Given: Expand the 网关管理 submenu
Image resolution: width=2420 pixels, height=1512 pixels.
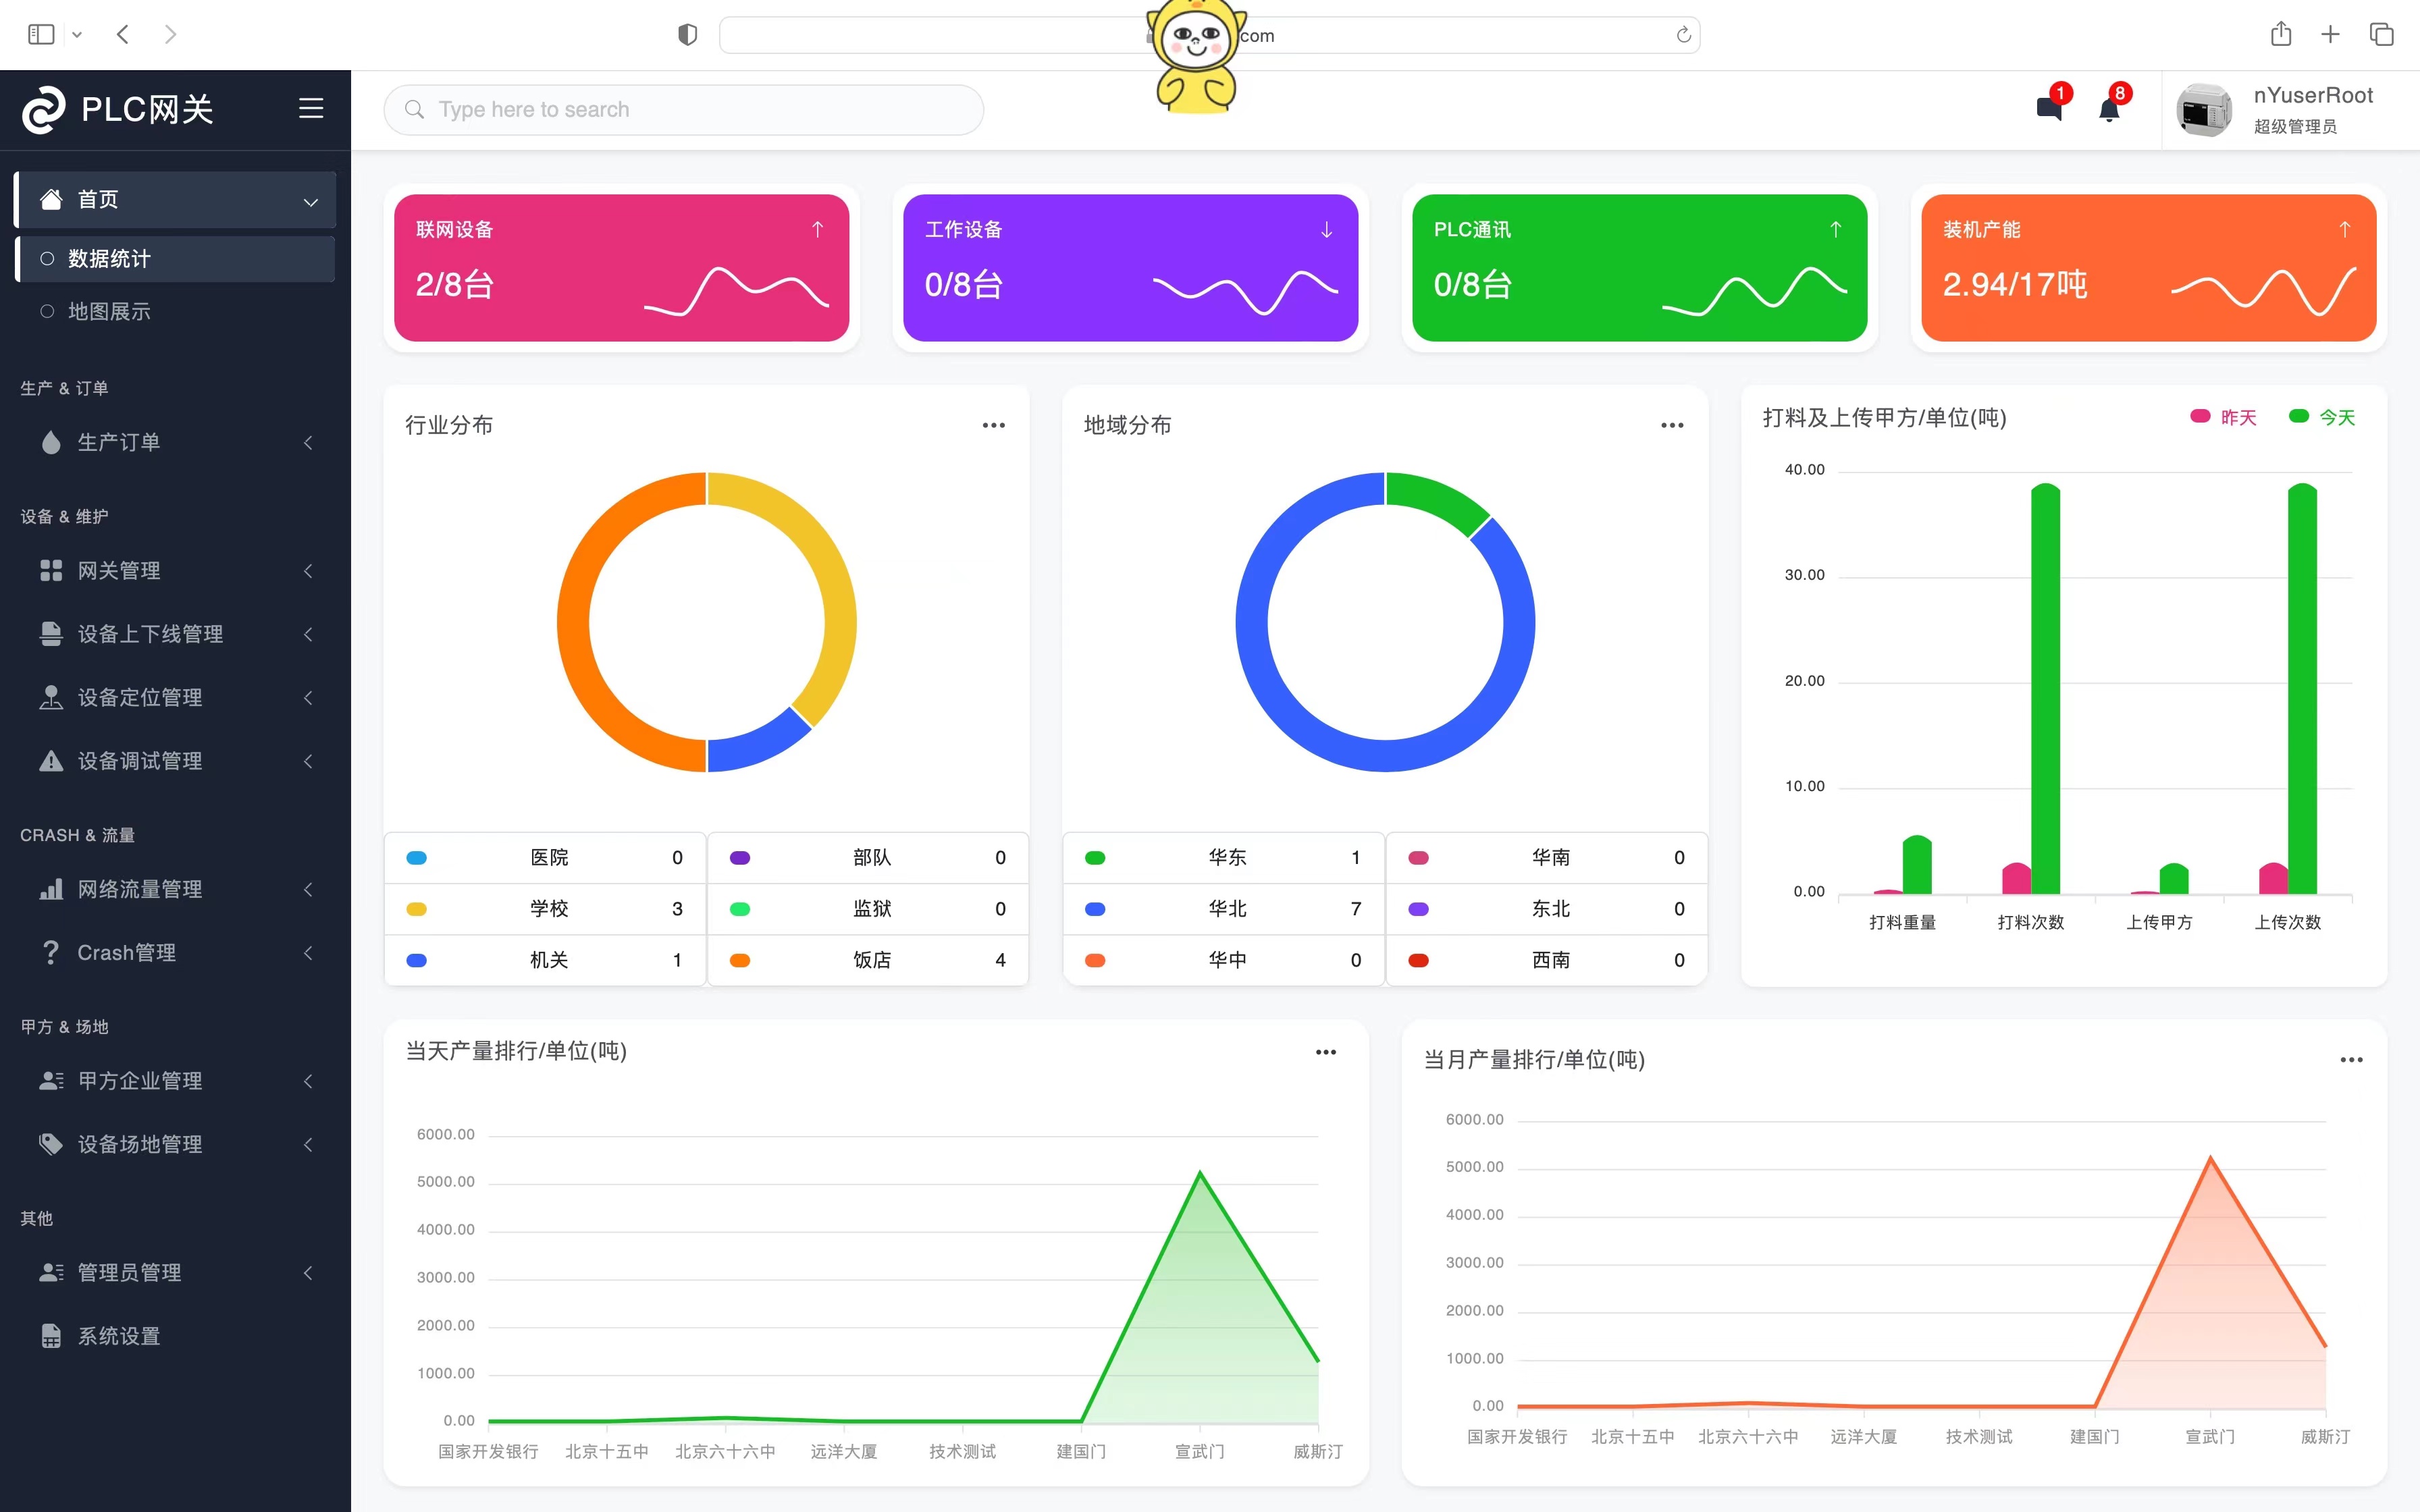Looking at the screenshot, I should pyautogui.click(x=174, y=571).
